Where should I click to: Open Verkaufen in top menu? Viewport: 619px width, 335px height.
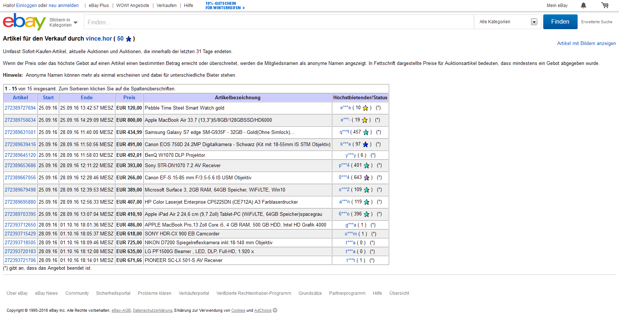(166, 6)
